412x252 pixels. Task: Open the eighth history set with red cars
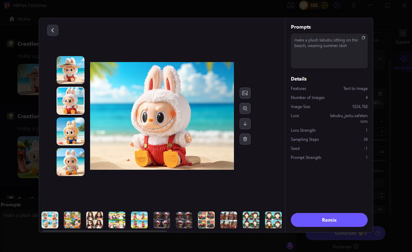pyautogui.click(x=206, y=220)
